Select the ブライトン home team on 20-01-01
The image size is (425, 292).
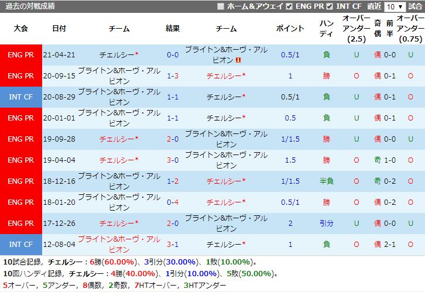tap(119, 118)
